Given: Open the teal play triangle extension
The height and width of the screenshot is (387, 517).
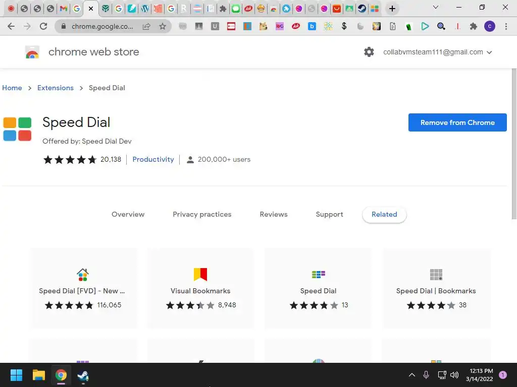Looking at the screenshot, I should (x=425, y=26).
